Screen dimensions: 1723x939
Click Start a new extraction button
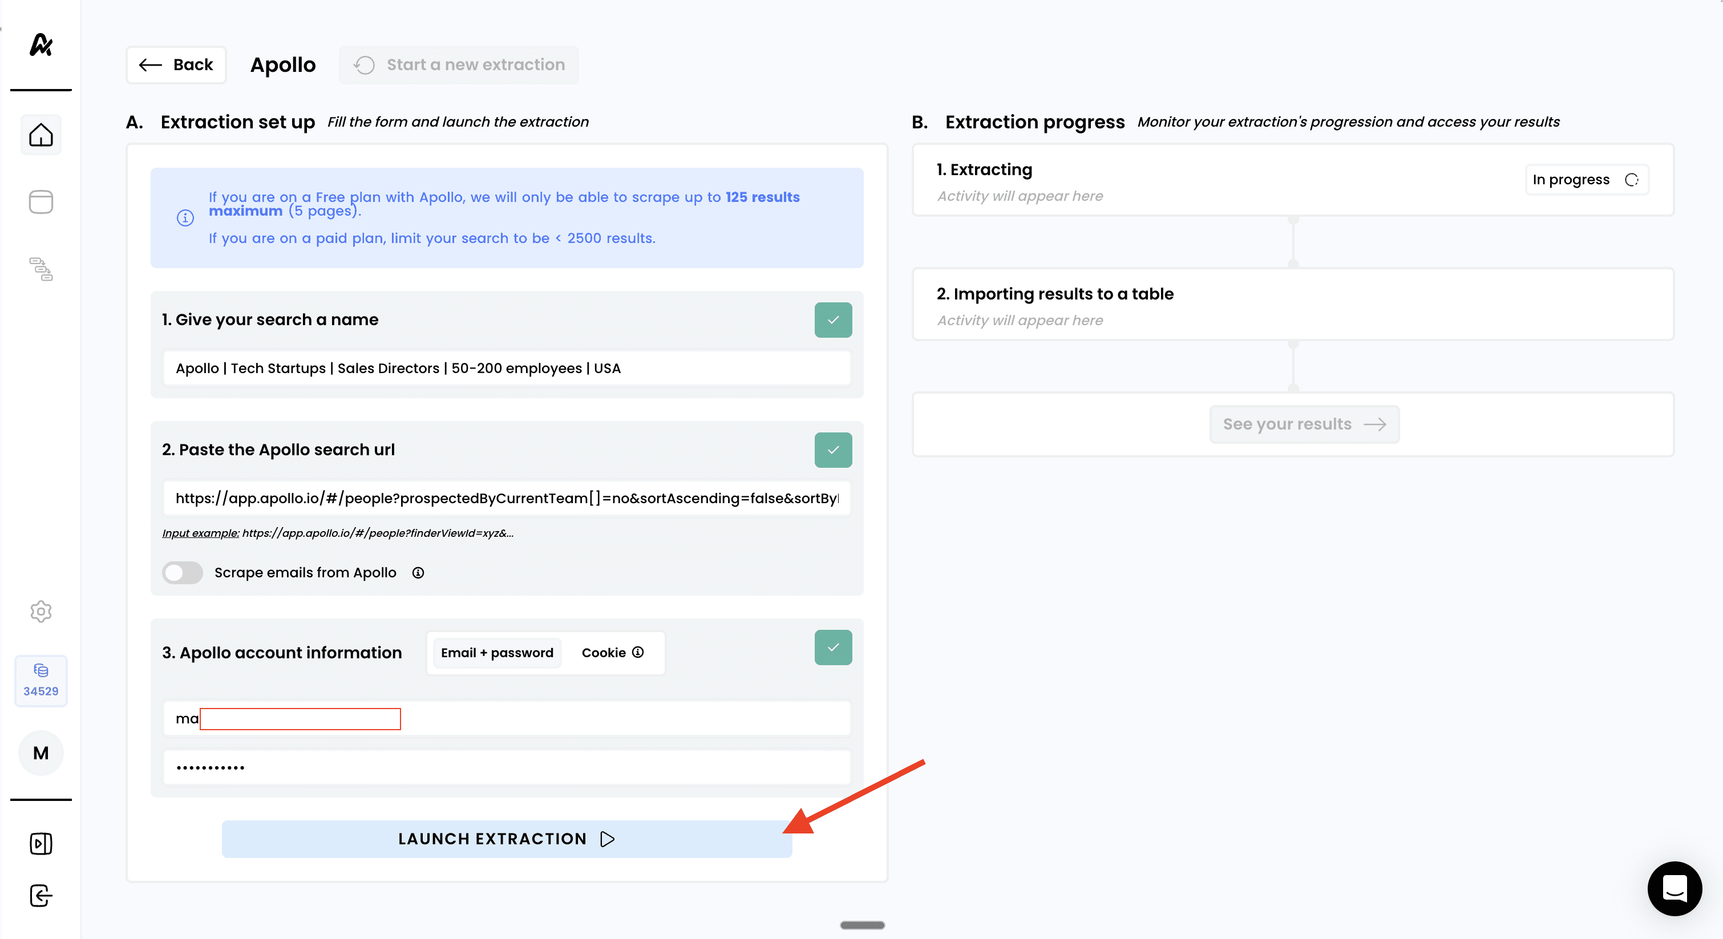[459, 65]
